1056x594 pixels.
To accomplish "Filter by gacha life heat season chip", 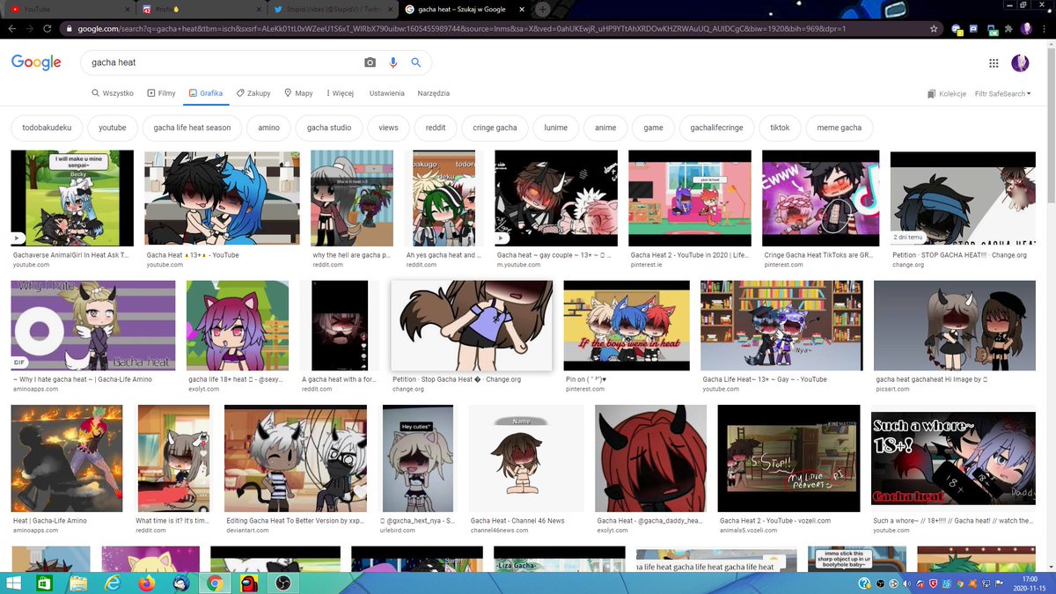I will point(192,128).
